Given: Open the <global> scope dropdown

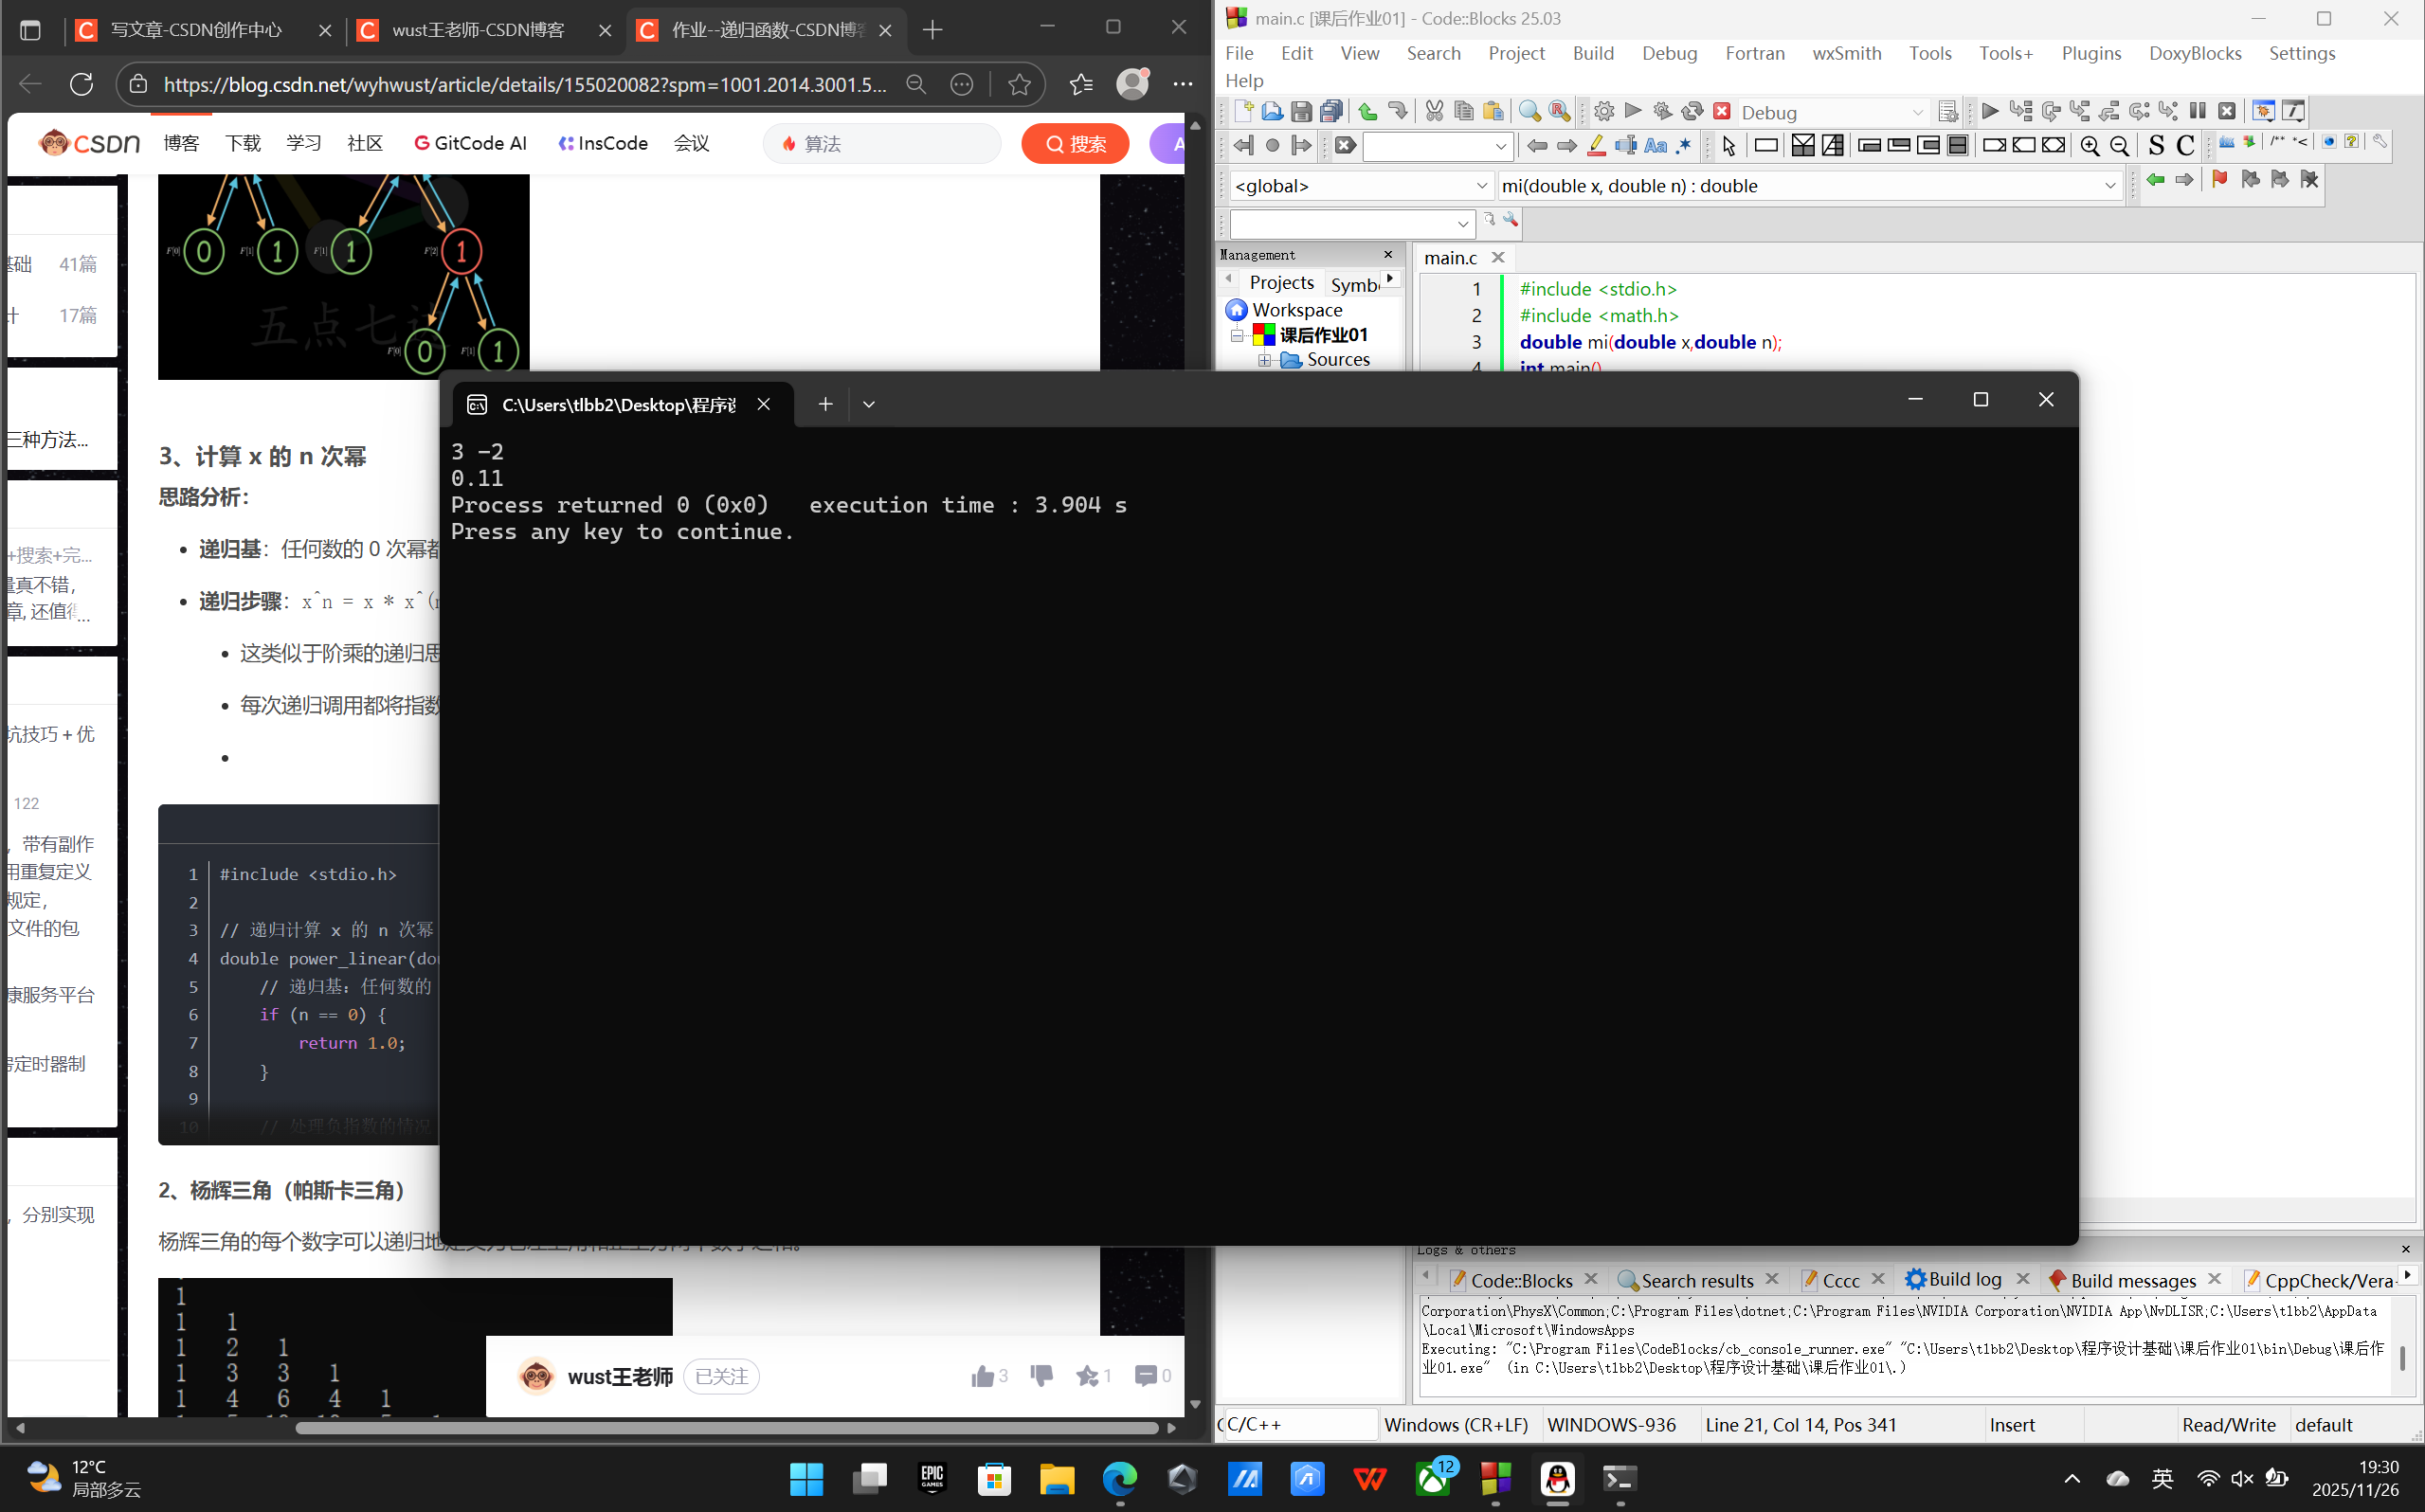Looking at the screenshot, I should pos(1359,186).
